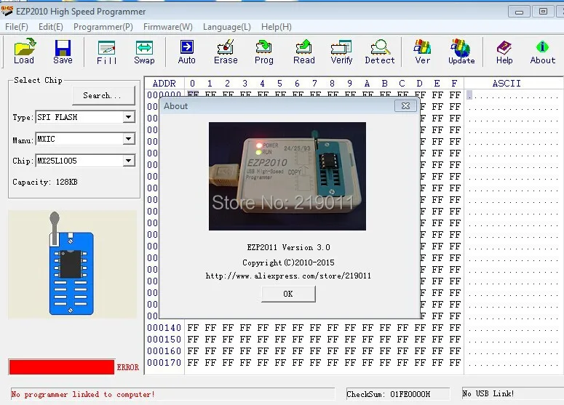This screenshot has height=405, width=564.
Task: Open the Firmware(W) menu
Action: click(x=168, y=27)
